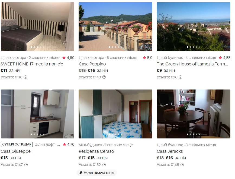Click the question icon next to Усього: €132
Image resolution: width=235 pixels, height=179 pixels.
(104, 165)
